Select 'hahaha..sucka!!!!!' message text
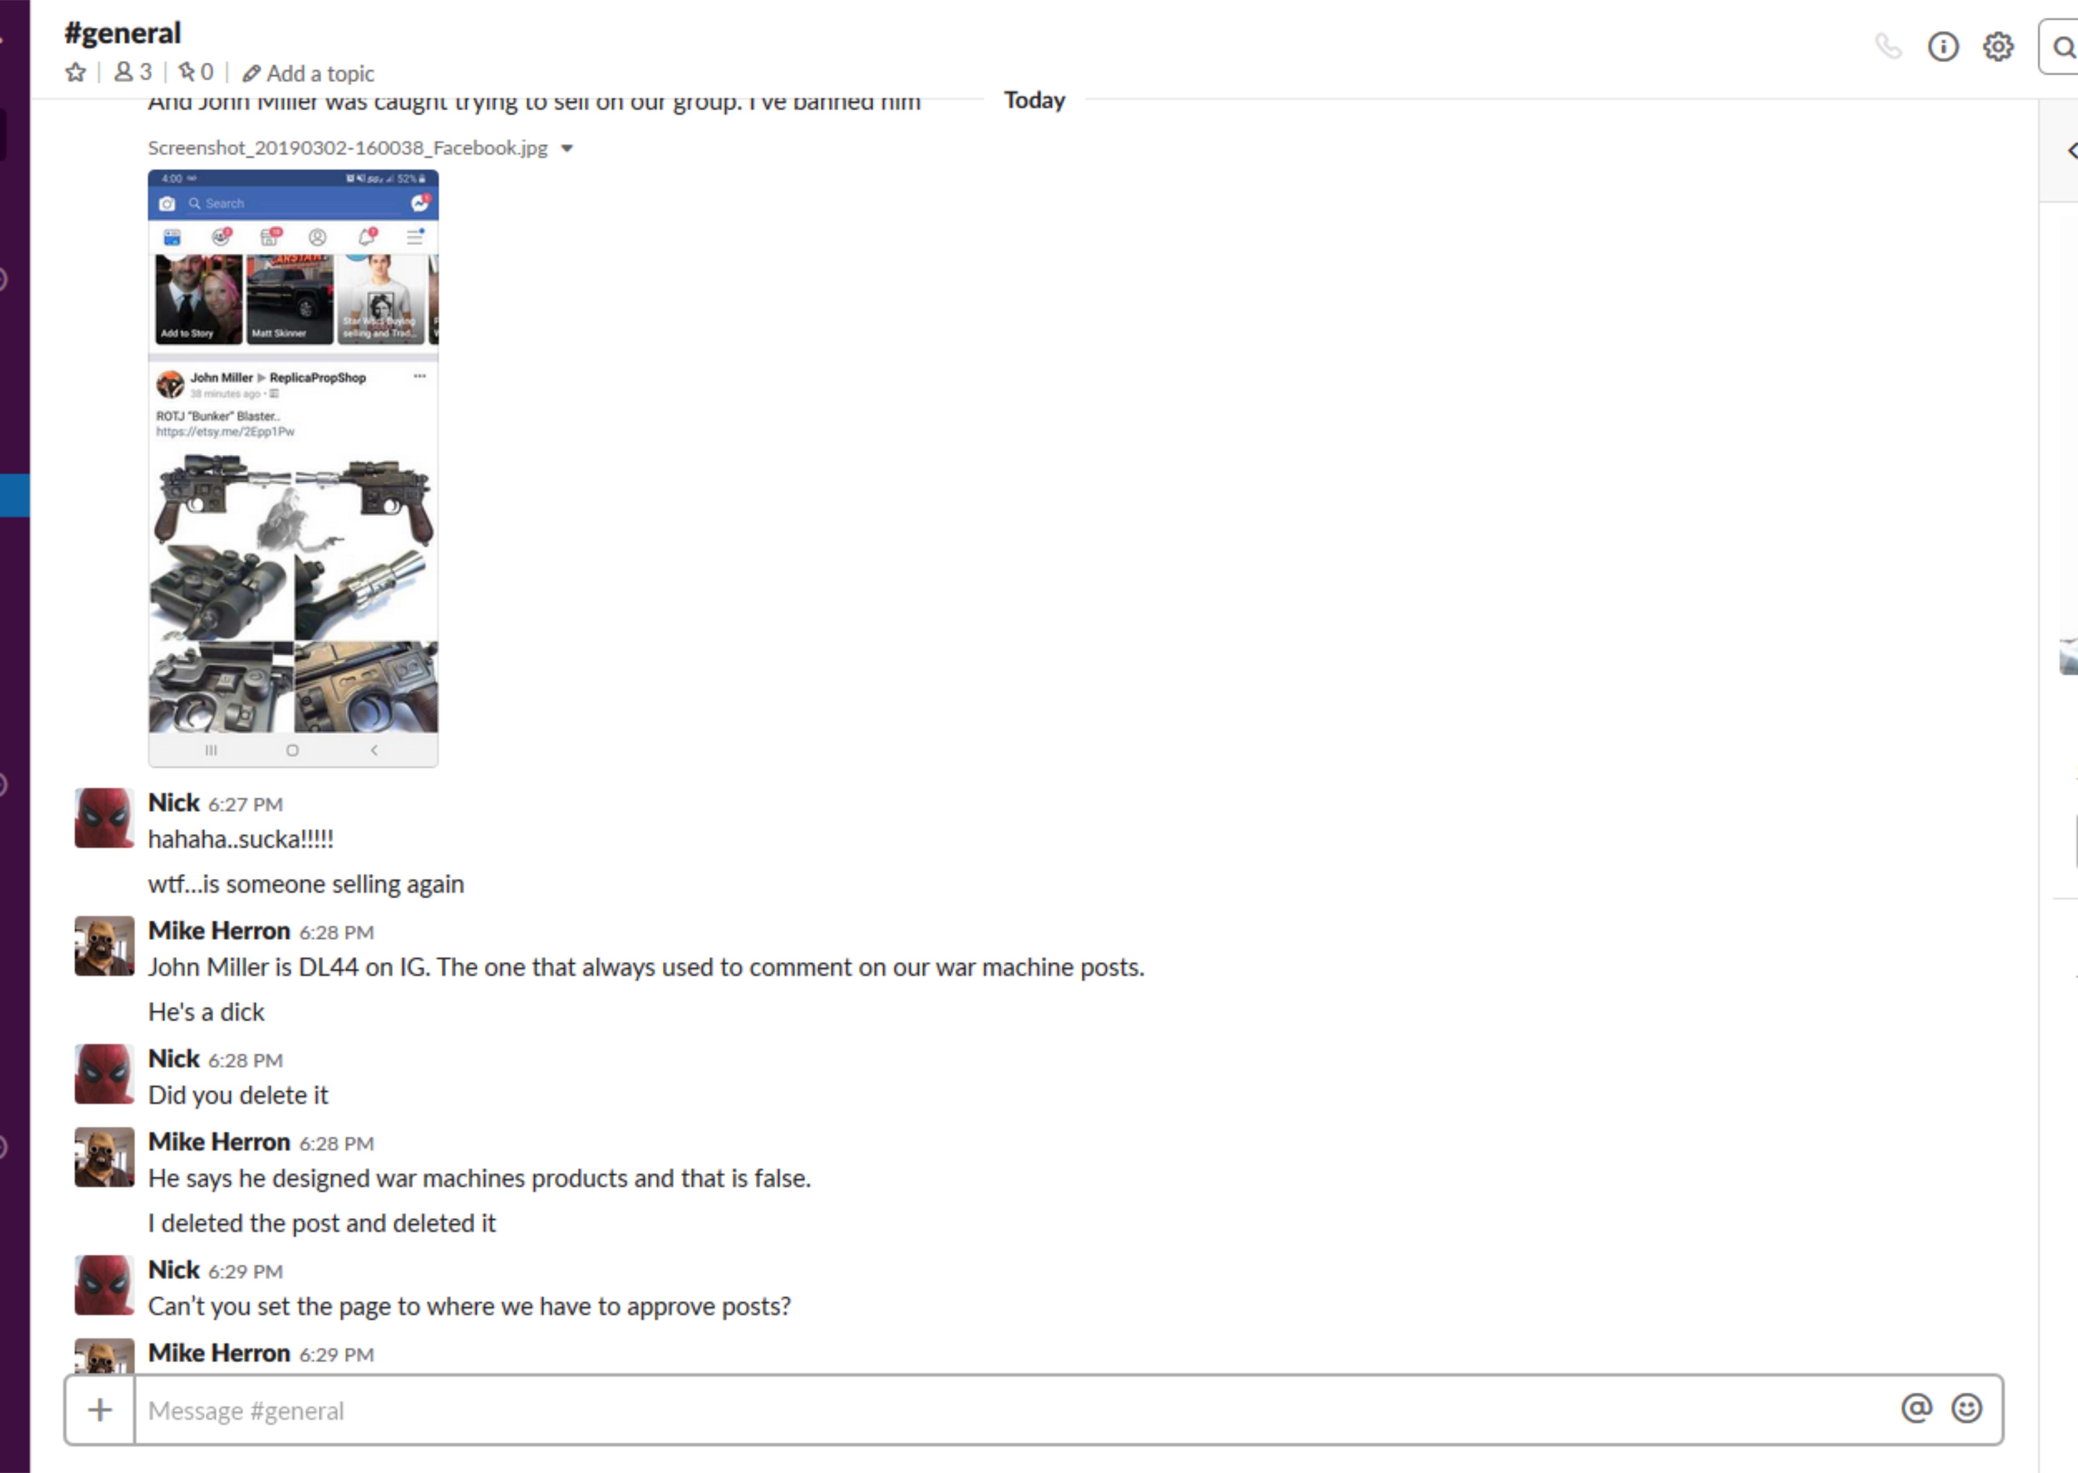2078x1473 pixels. pyautogui.click(x=240, y=840)
